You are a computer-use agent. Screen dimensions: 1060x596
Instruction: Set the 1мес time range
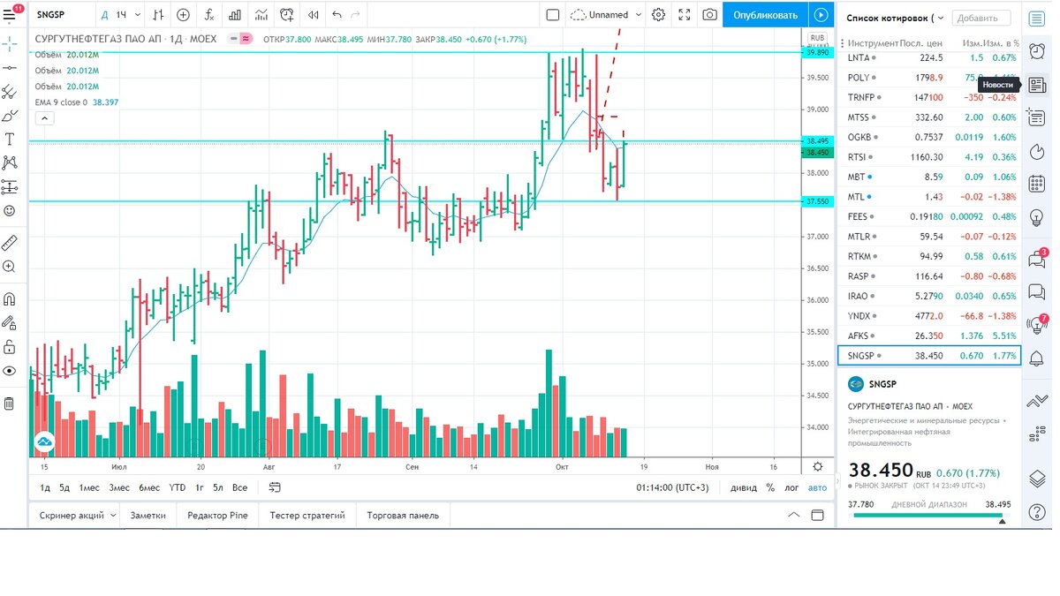pos(89,487)
